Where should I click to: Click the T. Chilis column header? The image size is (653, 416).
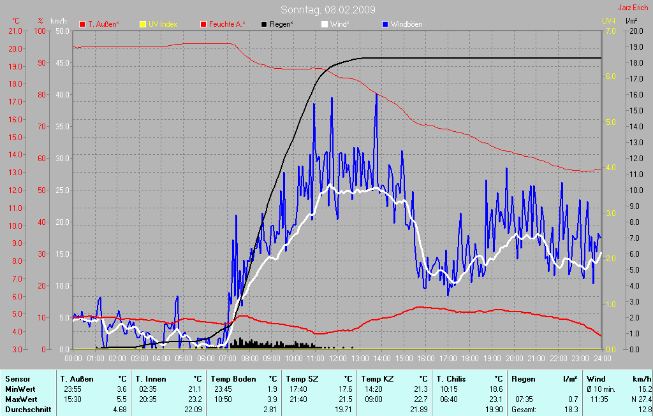451,379
